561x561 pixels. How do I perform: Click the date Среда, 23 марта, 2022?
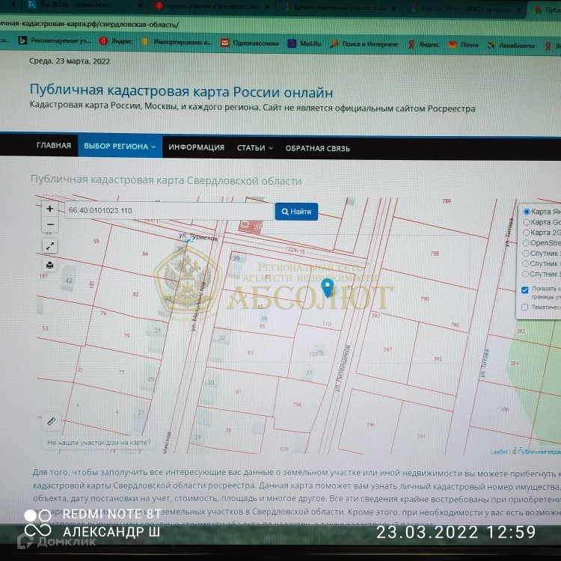pyautogui.click(x=70, y=61)
